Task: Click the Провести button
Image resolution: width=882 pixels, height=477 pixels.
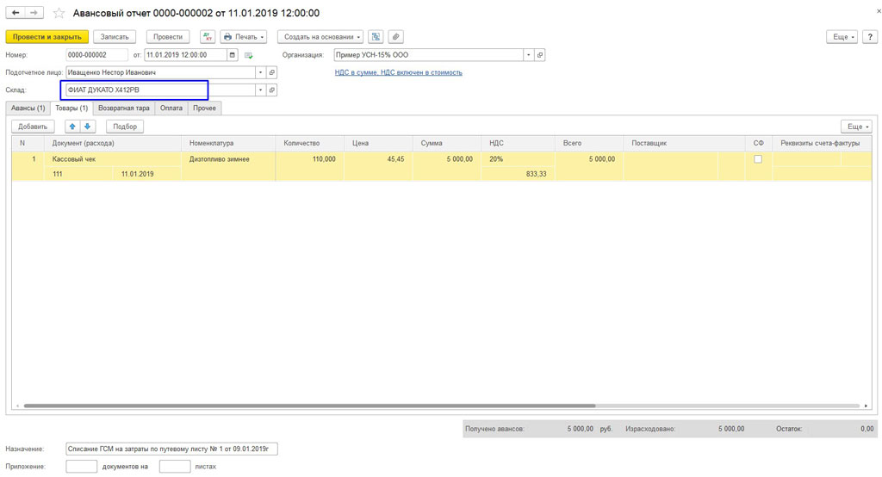Action: click(x=168, y=36)
